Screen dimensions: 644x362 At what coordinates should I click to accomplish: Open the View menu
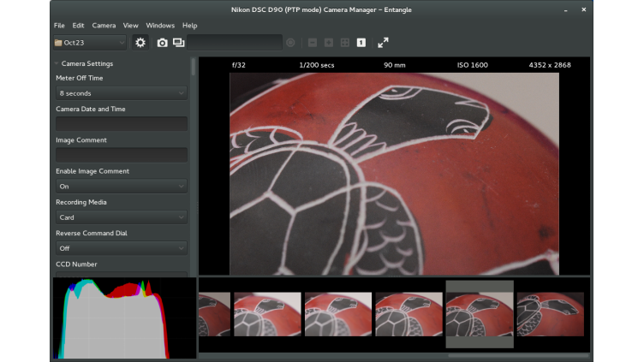click(131, 26)
